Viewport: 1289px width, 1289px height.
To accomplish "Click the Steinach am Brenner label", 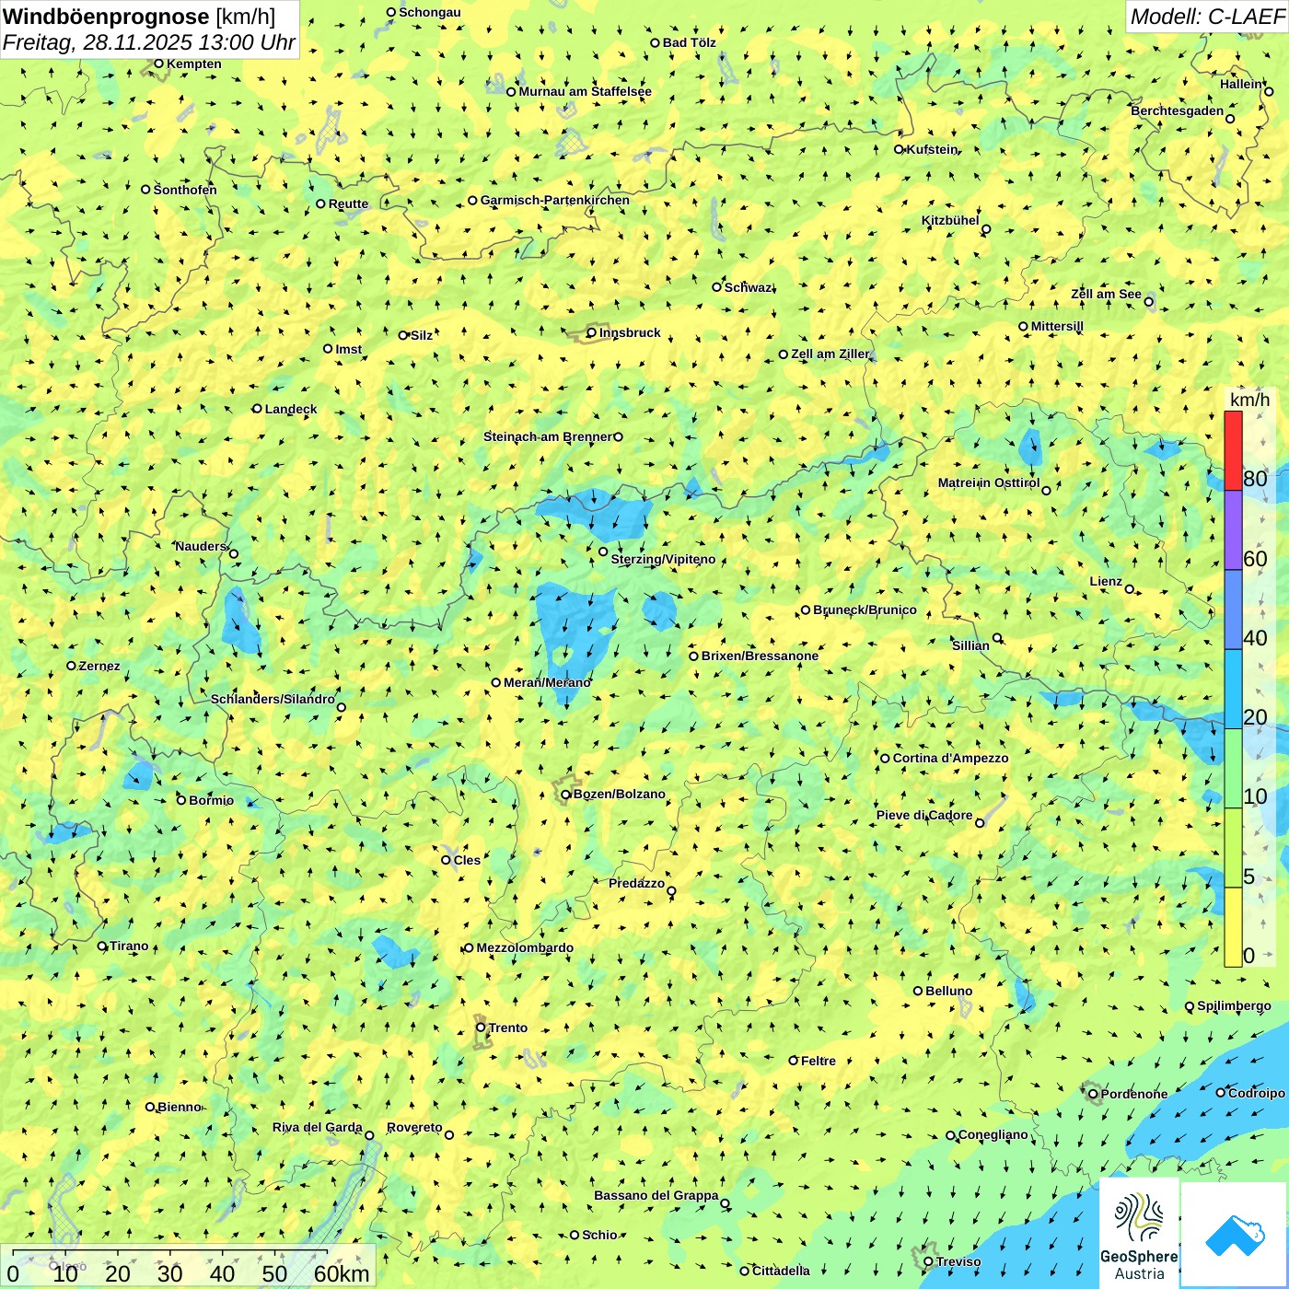I will click(x=548, y=436).
